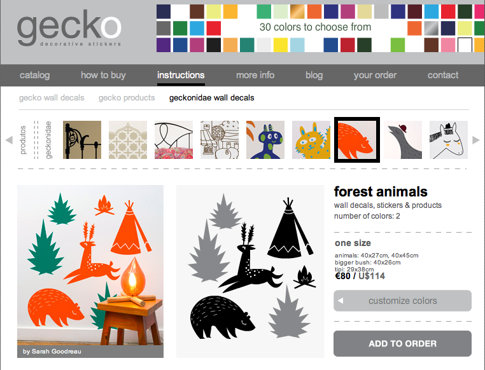Select the city sketch decal thumbnail

pyautogui.click(x=220, y=140)
